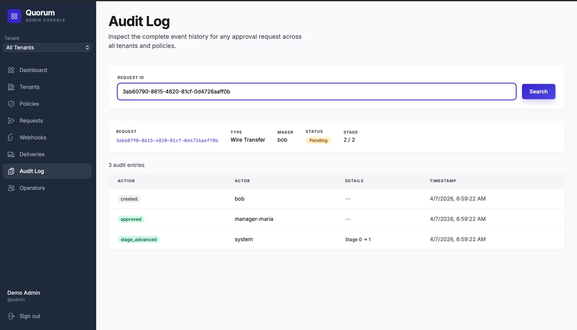Click the stage_advanced action badge
Viewport: 577px width, 330px height.
[x=139, y=240]
